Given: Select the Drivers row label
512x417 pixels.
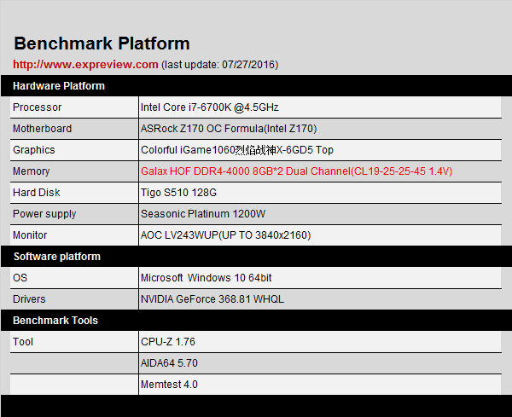Looking at the screenshot, I should [29, 299].
